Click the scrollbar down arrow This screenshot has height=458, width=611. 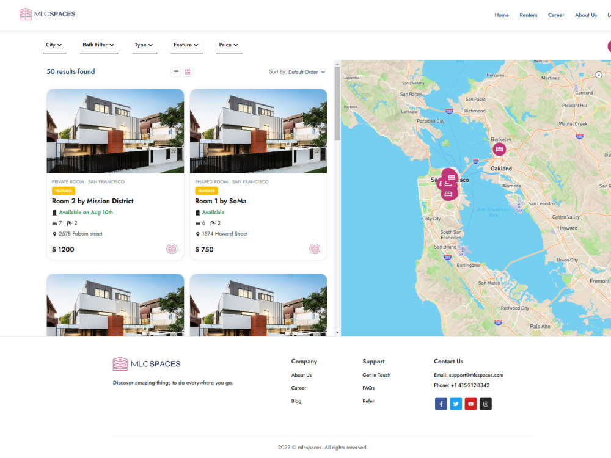(x=337, y=333)
